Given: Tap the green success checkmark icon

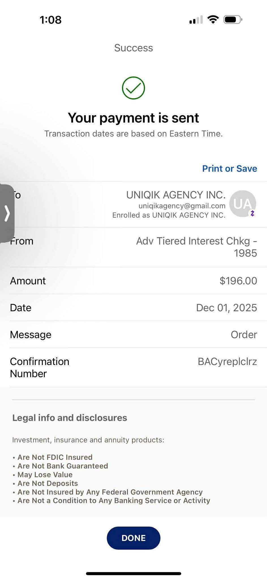Looking at the screenshot, I should pos(133,88).
